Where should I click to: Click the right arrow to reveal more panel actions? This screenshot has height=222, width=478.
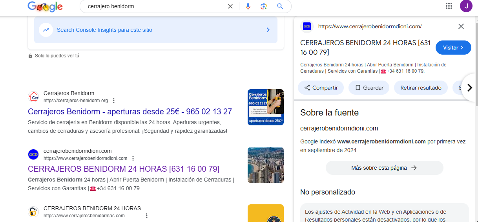[470, 88]
